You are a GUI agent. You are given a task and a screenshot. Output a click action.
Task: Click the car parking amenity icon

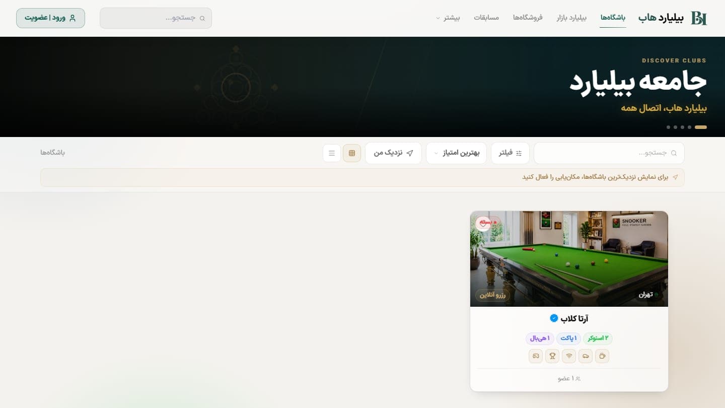click(x=586, y=356)
